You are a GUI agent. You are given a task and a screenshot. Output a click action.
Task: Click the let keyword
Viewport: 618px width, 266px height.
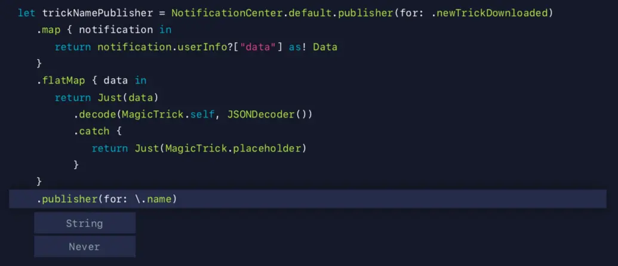[x=27, y=13]
